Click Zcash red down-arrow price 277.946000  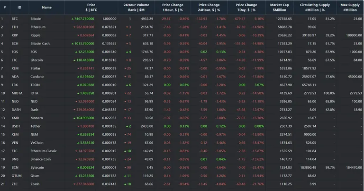pos(84,184)
